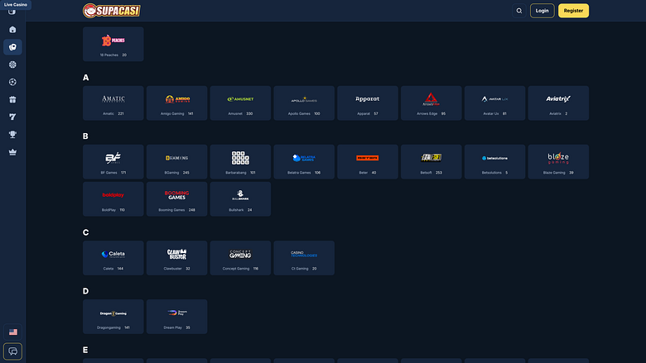Open the Amatic provider card
This screenshot has width=646, height=363.
113,103
